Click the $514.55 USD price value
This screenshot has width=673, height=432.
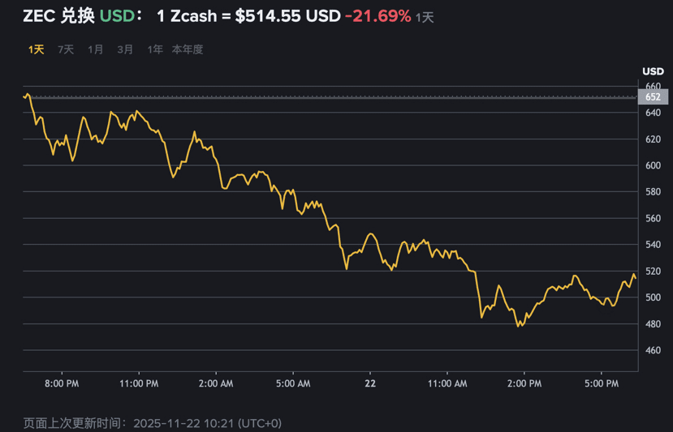tap(287, 16)
